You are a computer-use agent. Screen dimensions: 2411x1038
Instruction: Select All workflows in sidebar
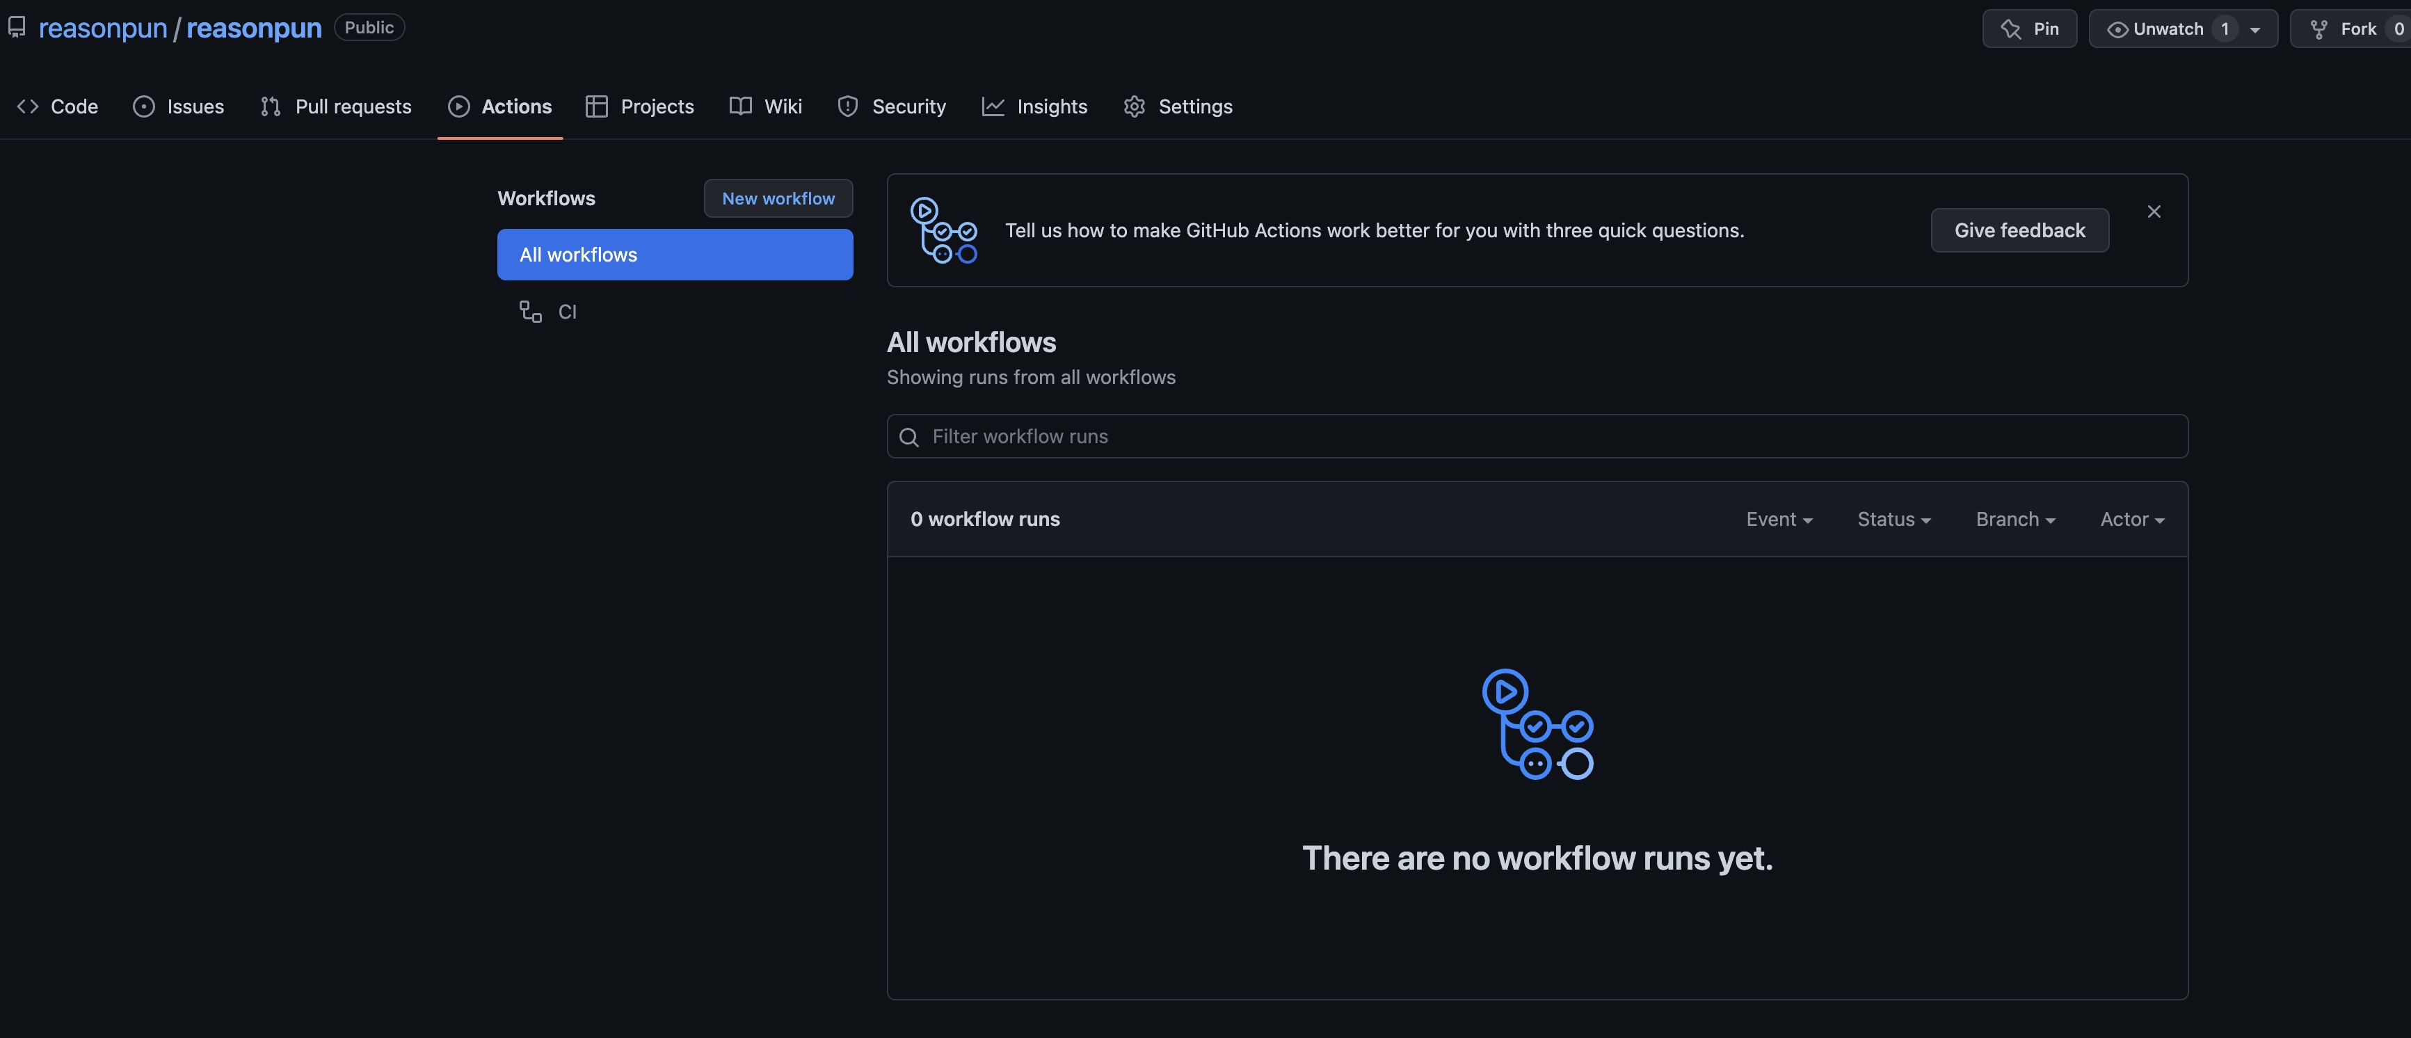click(x=674, y=255)
